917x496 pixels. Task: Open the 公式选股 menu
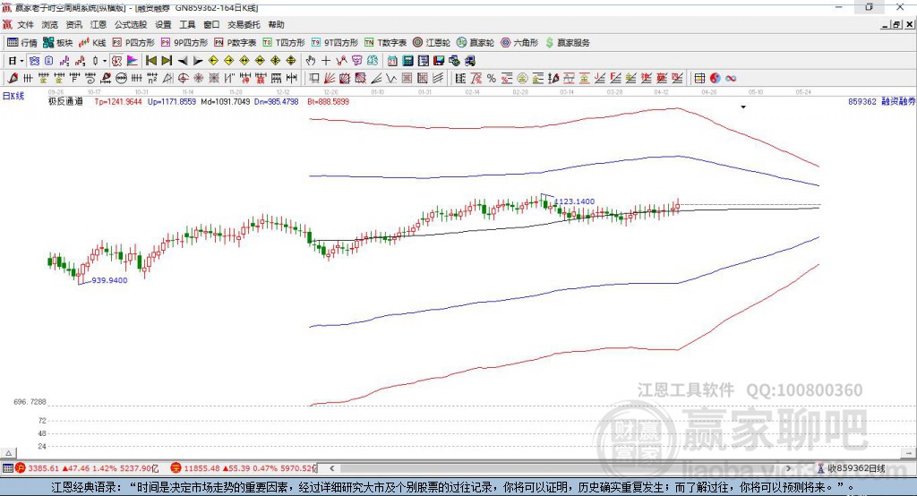pyautogui.click(x=131, y=24)
